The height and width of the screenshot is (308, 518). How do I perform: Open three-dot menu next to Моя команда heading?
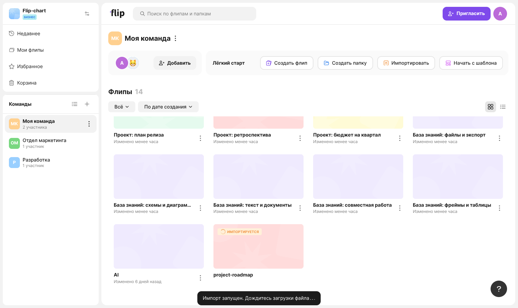click(175, 38)
